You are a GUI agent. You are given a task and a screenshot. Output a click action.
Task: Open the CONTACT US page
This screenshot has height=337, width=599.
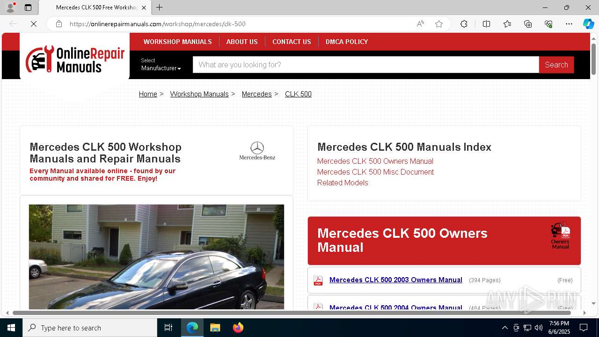(x=292, y=42)
